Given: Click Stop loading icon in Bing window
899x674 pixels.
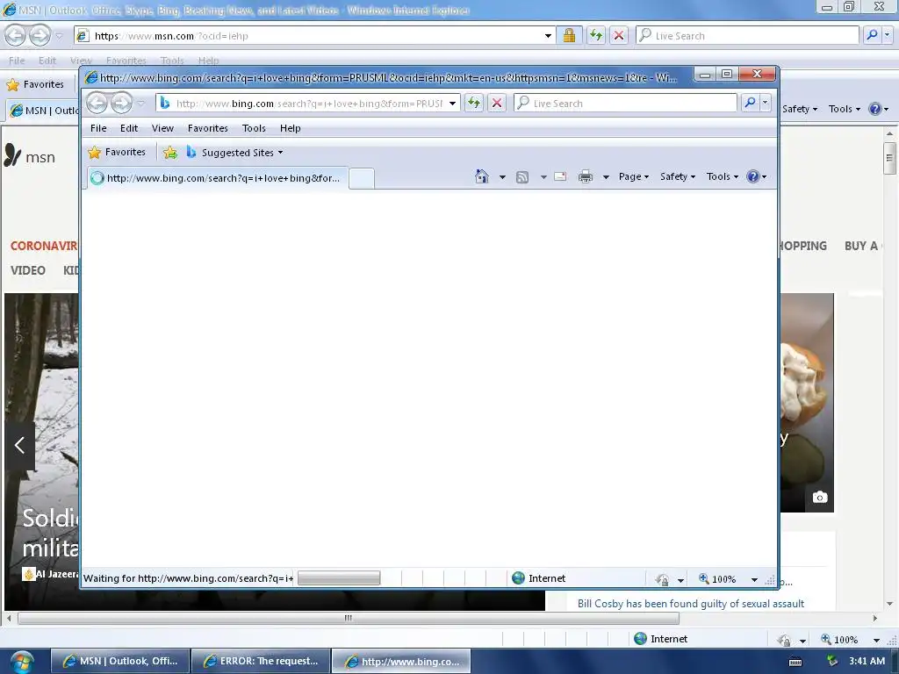Looking at the screenshot, I should coord(497,104).
